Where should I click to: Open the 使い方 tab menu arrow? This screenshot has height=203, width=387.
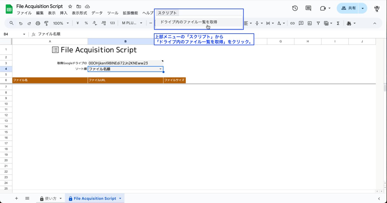pos(61,198)
